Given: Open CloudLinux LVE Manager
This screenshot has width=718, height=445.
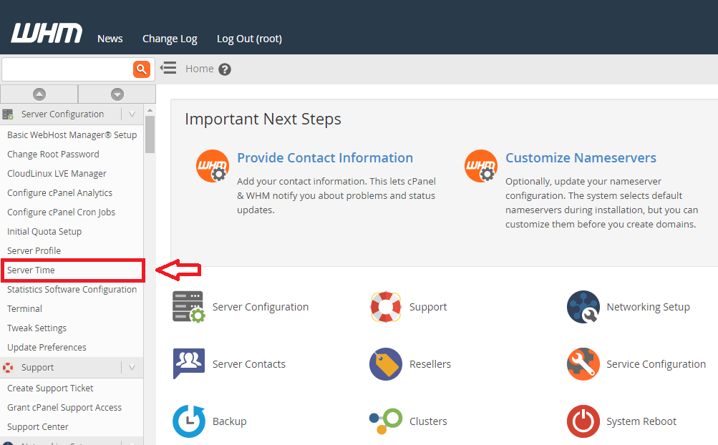Looking at the screenshot, I should coord(57,174).
